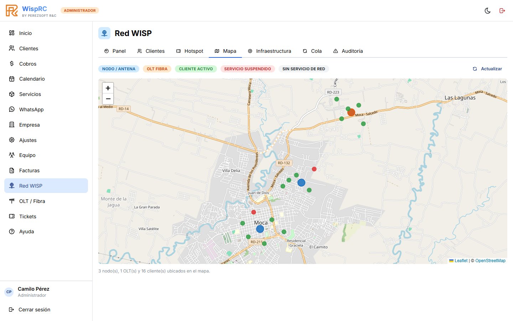Open the Infraestructura tab
The width and height of the screenshot is (513, 321).
[x=269, y=51]
